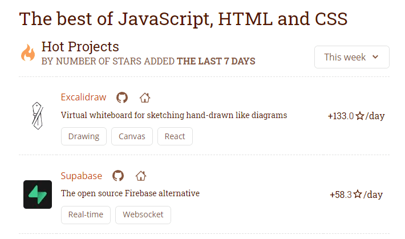Open the This week dropdown

[351, 57]
